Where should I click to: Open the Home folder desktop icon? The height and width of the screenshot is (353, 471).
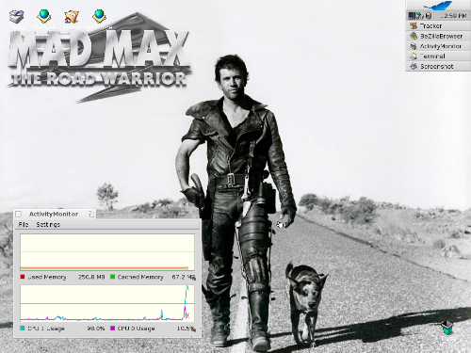pos(72,17)
